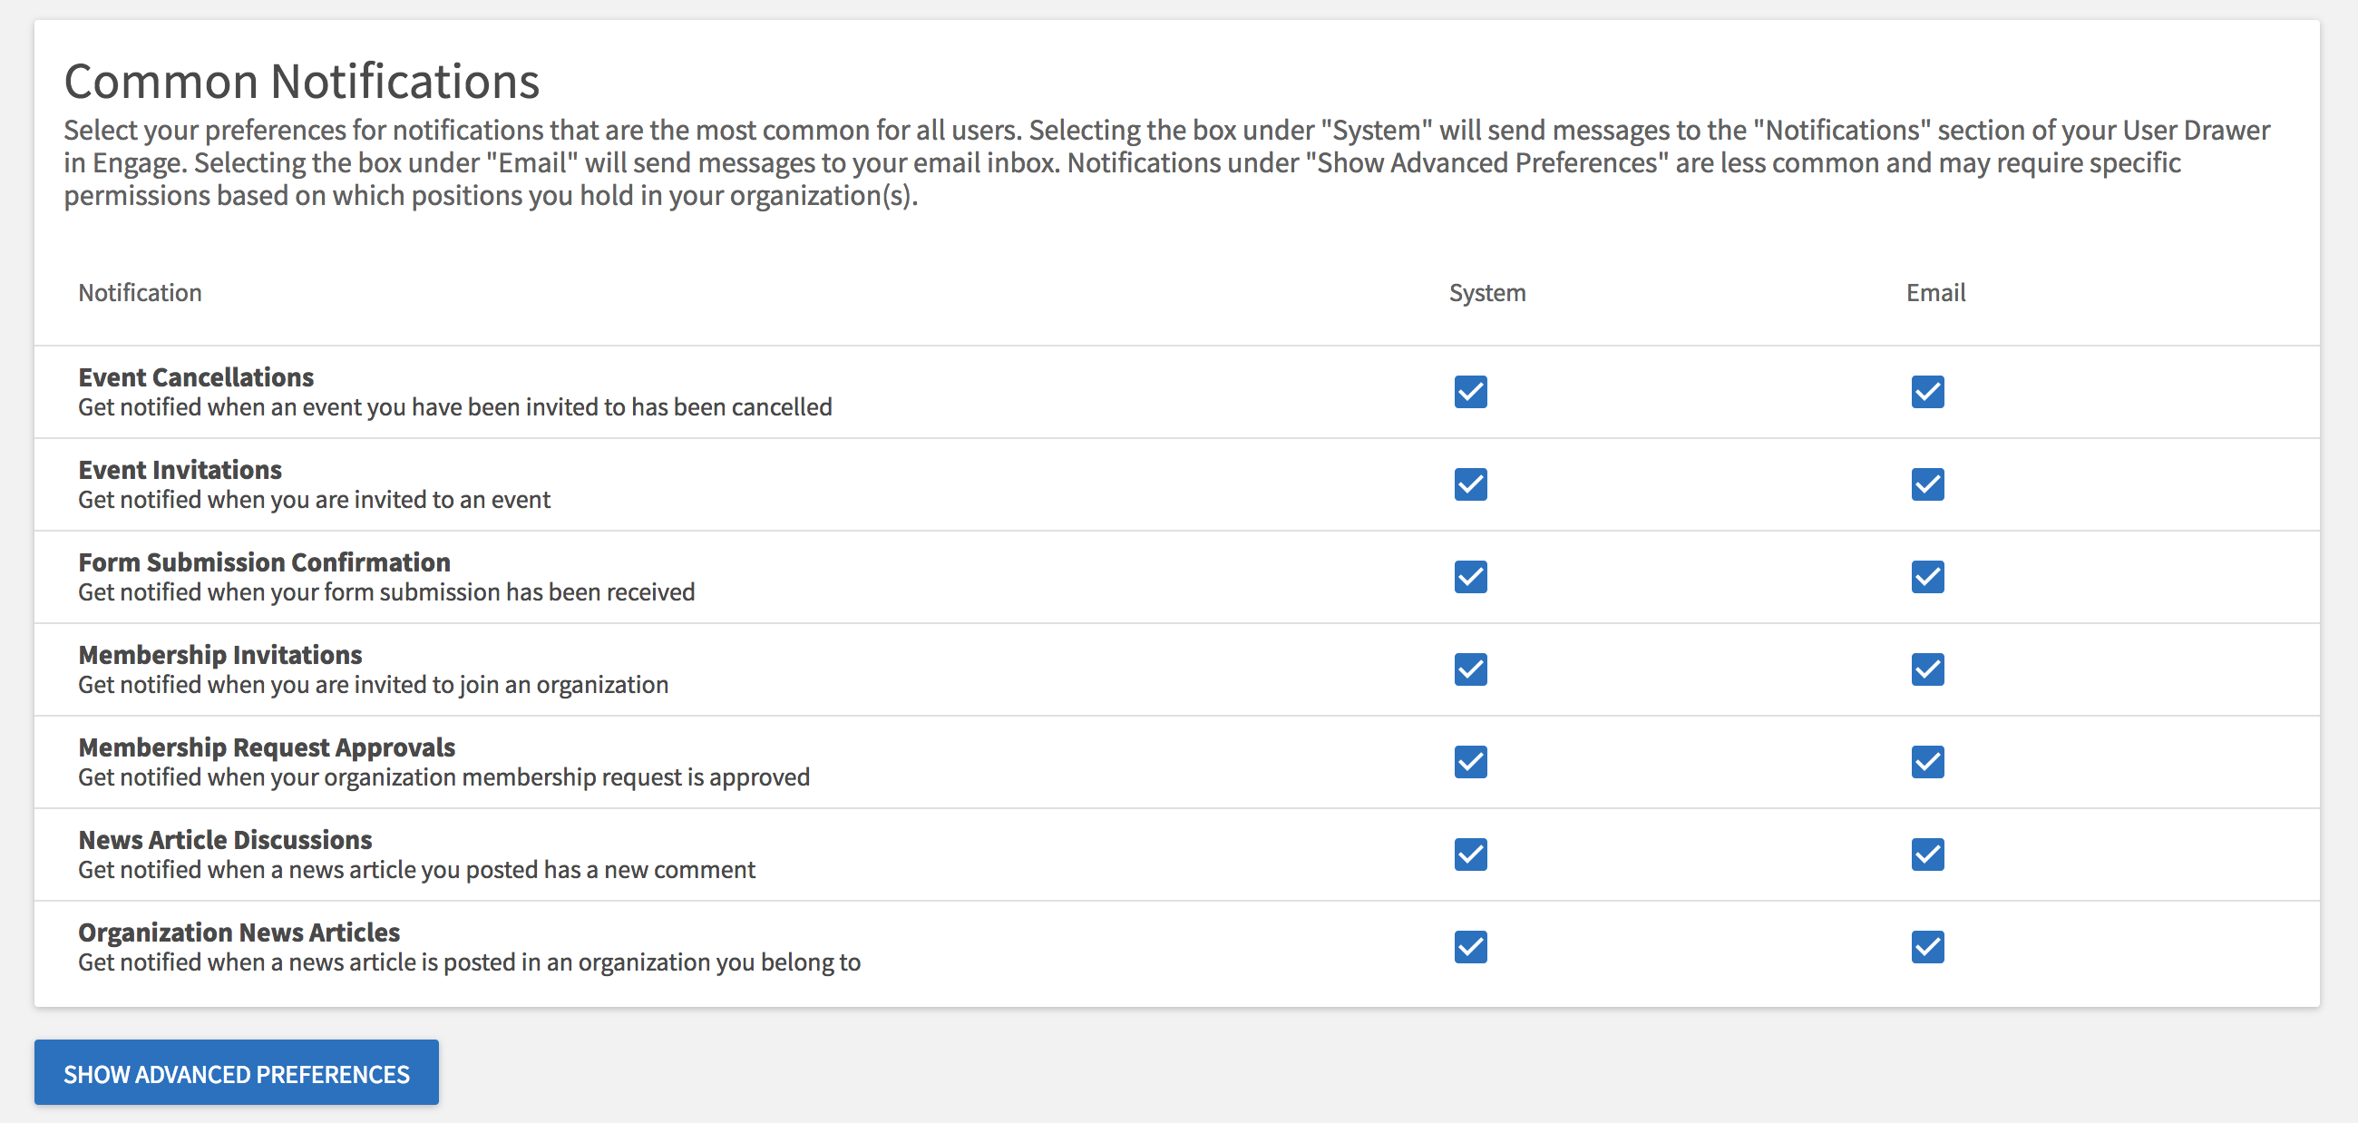
Task: Disable System notification for News Article Discussions
Action: (x=1470, y=854)
